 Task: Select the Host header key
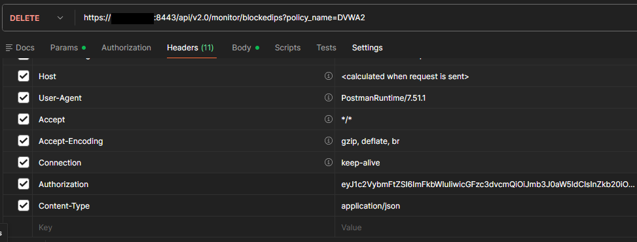coord(47,77)
